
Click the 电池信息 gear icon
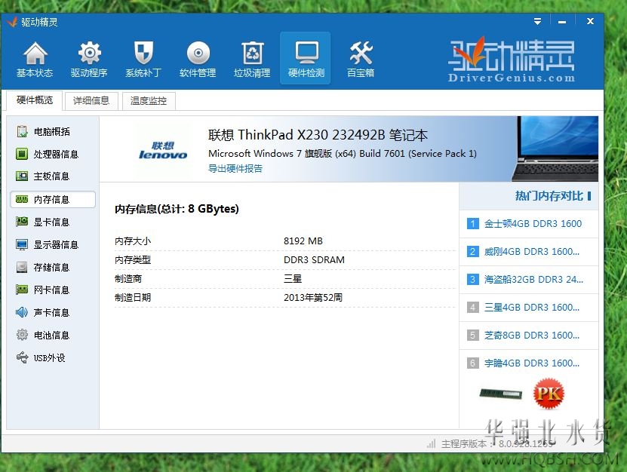pyautogui.click(x=22, y=335)
